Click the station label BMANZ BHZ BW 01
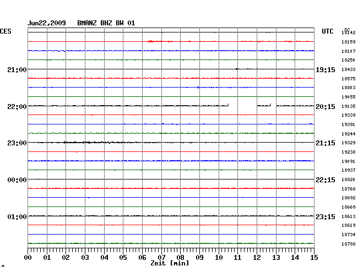The image size is (358, 272). (x=106, y=23)
